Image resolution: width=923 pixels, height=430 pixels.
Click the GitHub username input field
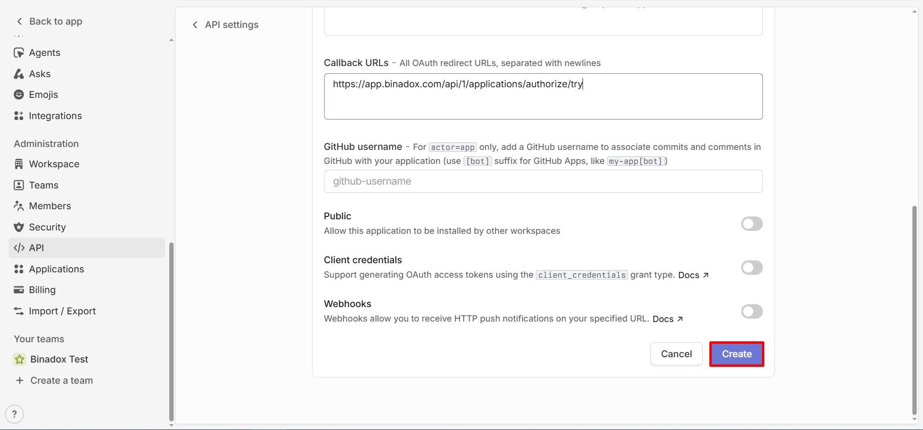[x=543, y=181]
